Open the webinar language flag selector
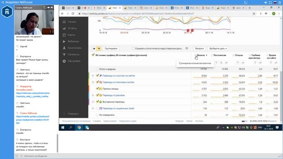 click(x=275, y=3)
